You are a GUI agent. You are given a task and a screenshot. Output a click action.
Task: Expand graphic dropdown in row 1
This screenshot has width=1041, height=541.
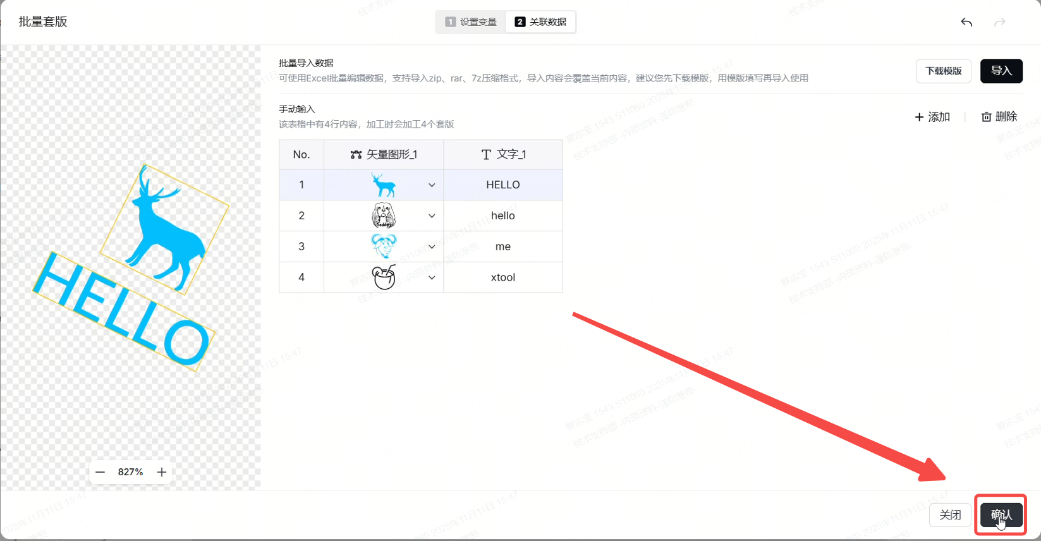[432, 185]
